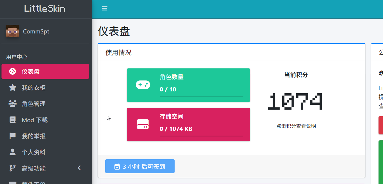Click the book icon beside Mod 下载
The width and height of the screenshot is (383, 184).
[x=13, y=120]
